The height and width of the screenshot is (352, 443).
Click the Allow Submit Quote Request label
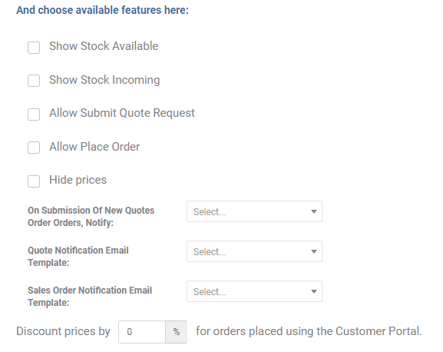pos(122,113)
